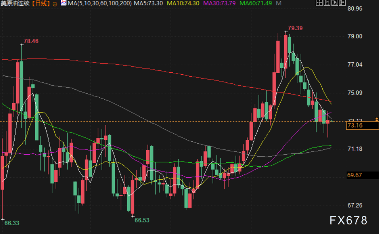
Task: Click the play-forward range toolbar icon
Action: pos(335,3)
